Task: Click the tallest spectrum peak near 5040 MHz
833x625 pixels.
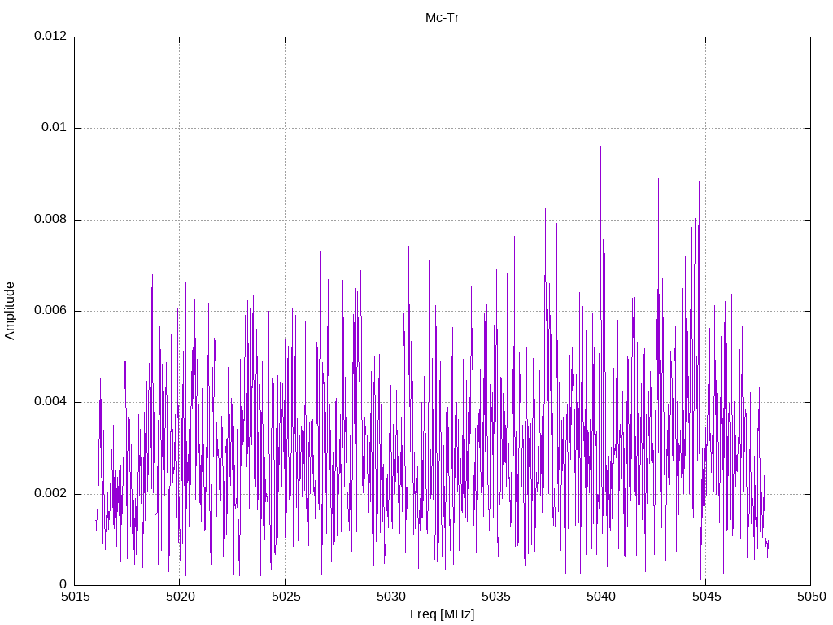Action: pyautogui.click(x=600, y=96)
